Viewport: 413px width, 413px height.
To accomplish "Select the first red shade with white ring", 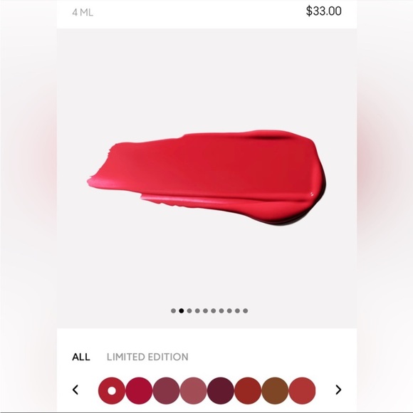I will click(112, 390).
